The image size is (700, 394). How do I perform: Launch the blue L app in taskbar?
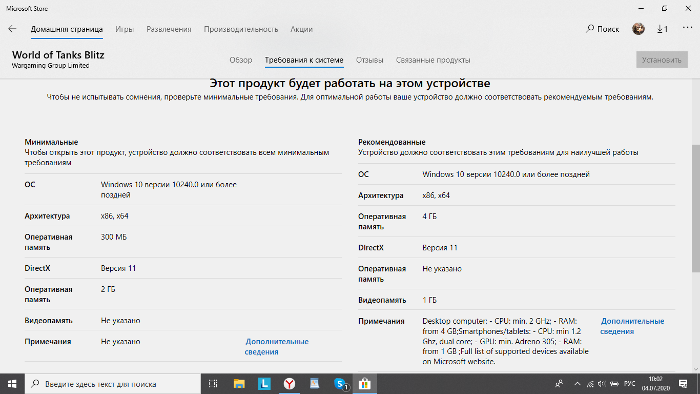tap(264, 384)
